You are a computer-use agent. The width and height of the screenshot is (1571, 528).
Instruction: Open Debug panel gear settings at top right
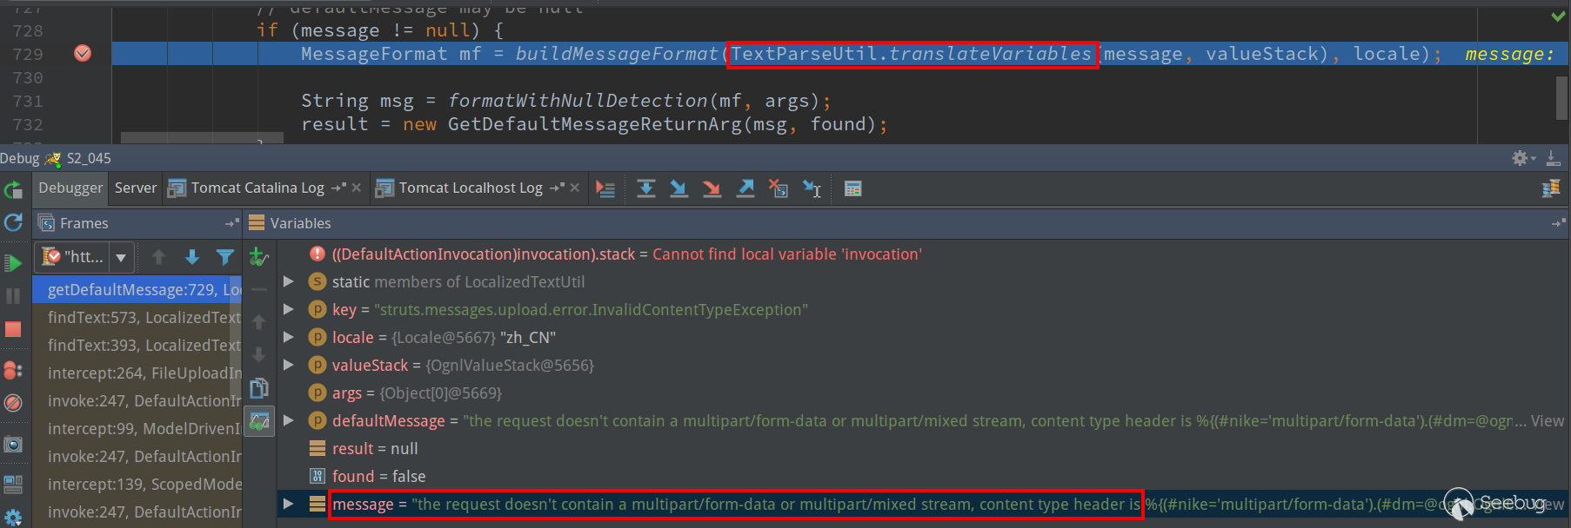click(x=1522, y=158)
